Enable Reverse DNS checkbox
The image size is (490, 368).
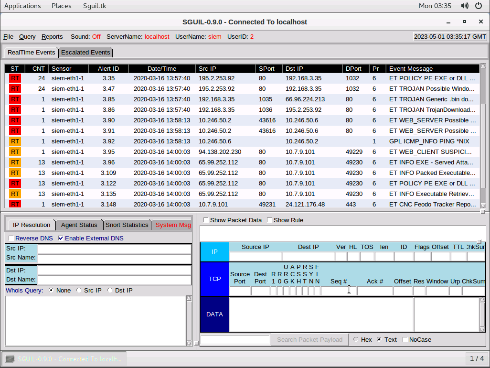point(11,238)
